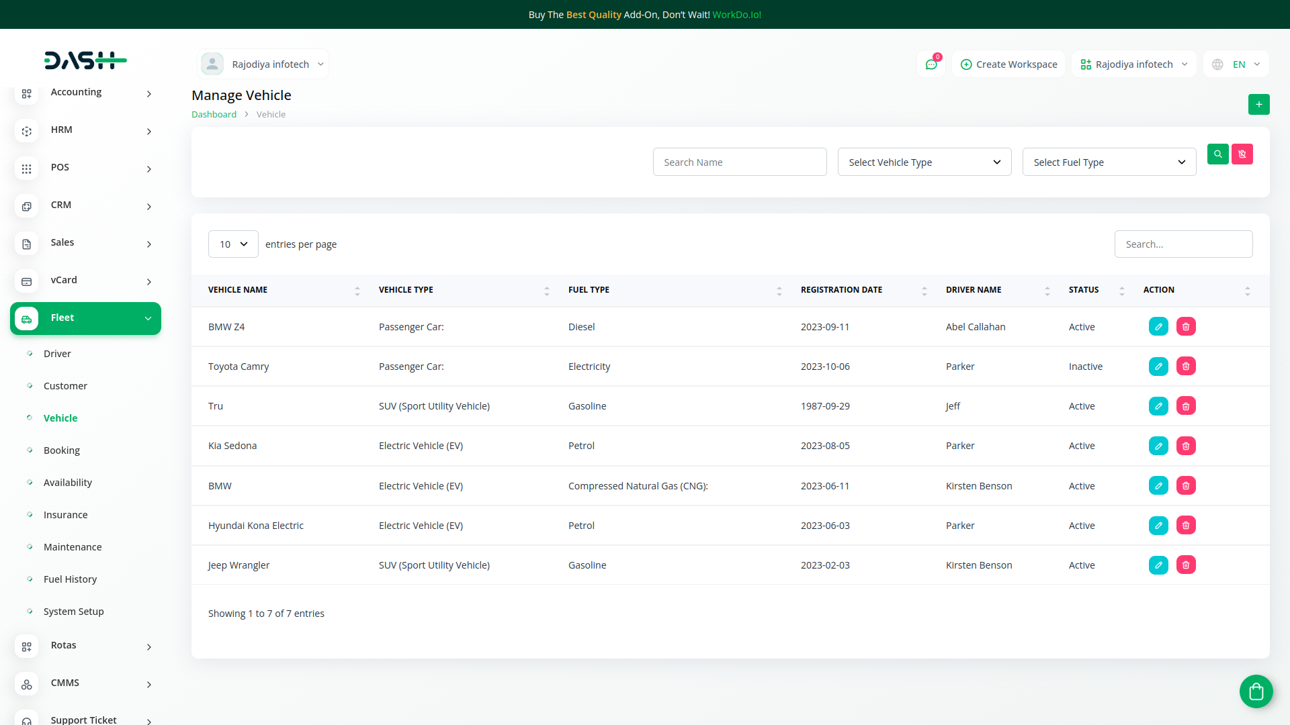The height and width of the screenshot is (725, 1290).
Task: Click the Dashboard breadcrumb link
Action: point(214,115)
